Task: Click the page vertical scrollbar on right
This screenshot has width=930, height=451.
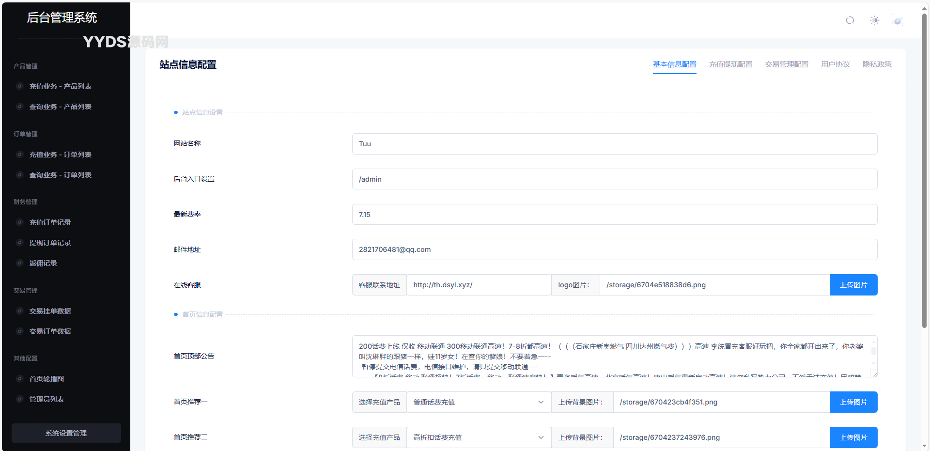Action: click(924, 170)
